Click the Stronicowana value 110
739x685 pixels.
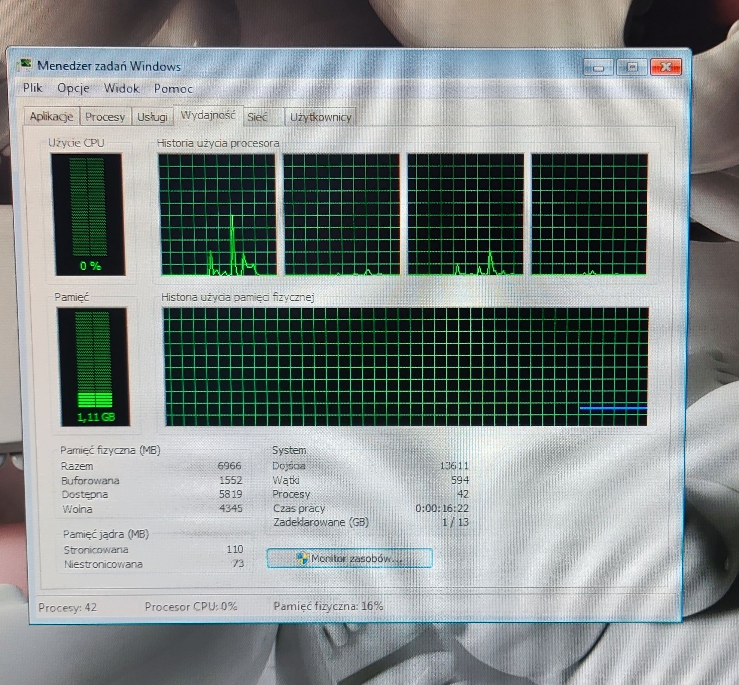pyautogui.click(x=235, y=549)
